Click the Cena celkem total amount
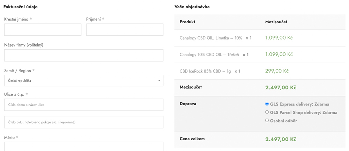The height and width of the screenshot is (151, 349). [281, 139]
